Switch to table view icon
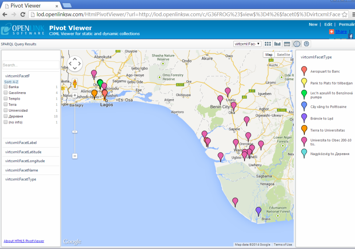 point(287,44)
